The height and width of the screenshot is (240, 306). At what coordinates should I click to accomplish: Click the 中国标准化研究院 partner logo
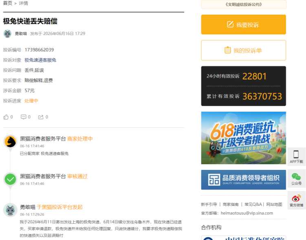pyautogui.click(x=244, y=238)
